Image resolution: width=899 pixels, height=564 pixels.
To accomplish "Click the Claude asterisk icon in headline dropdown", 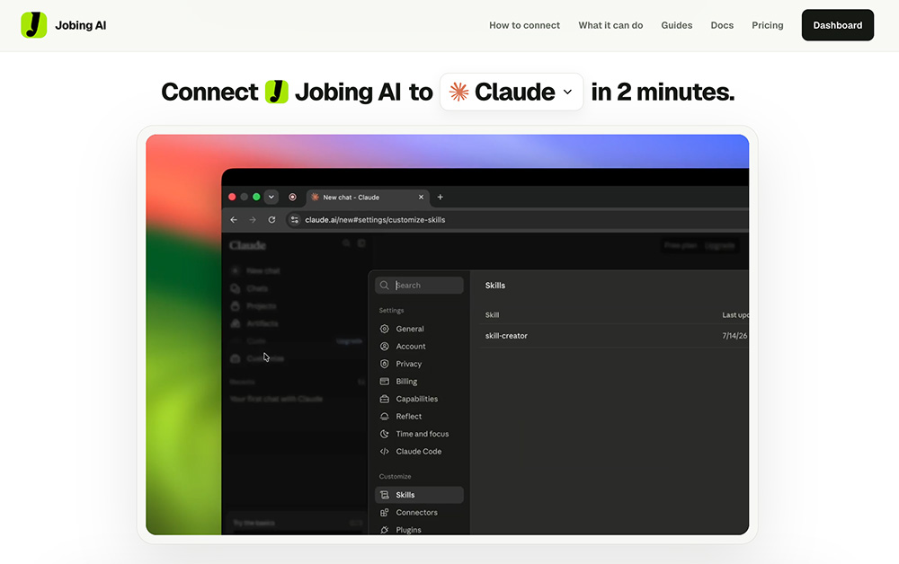I will coord(458,92).
